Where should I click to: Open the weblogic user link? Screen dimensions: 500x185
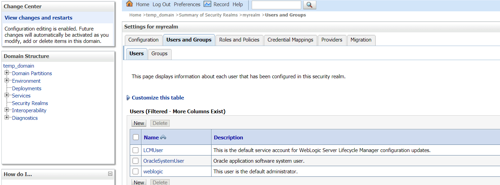point(153,171)
